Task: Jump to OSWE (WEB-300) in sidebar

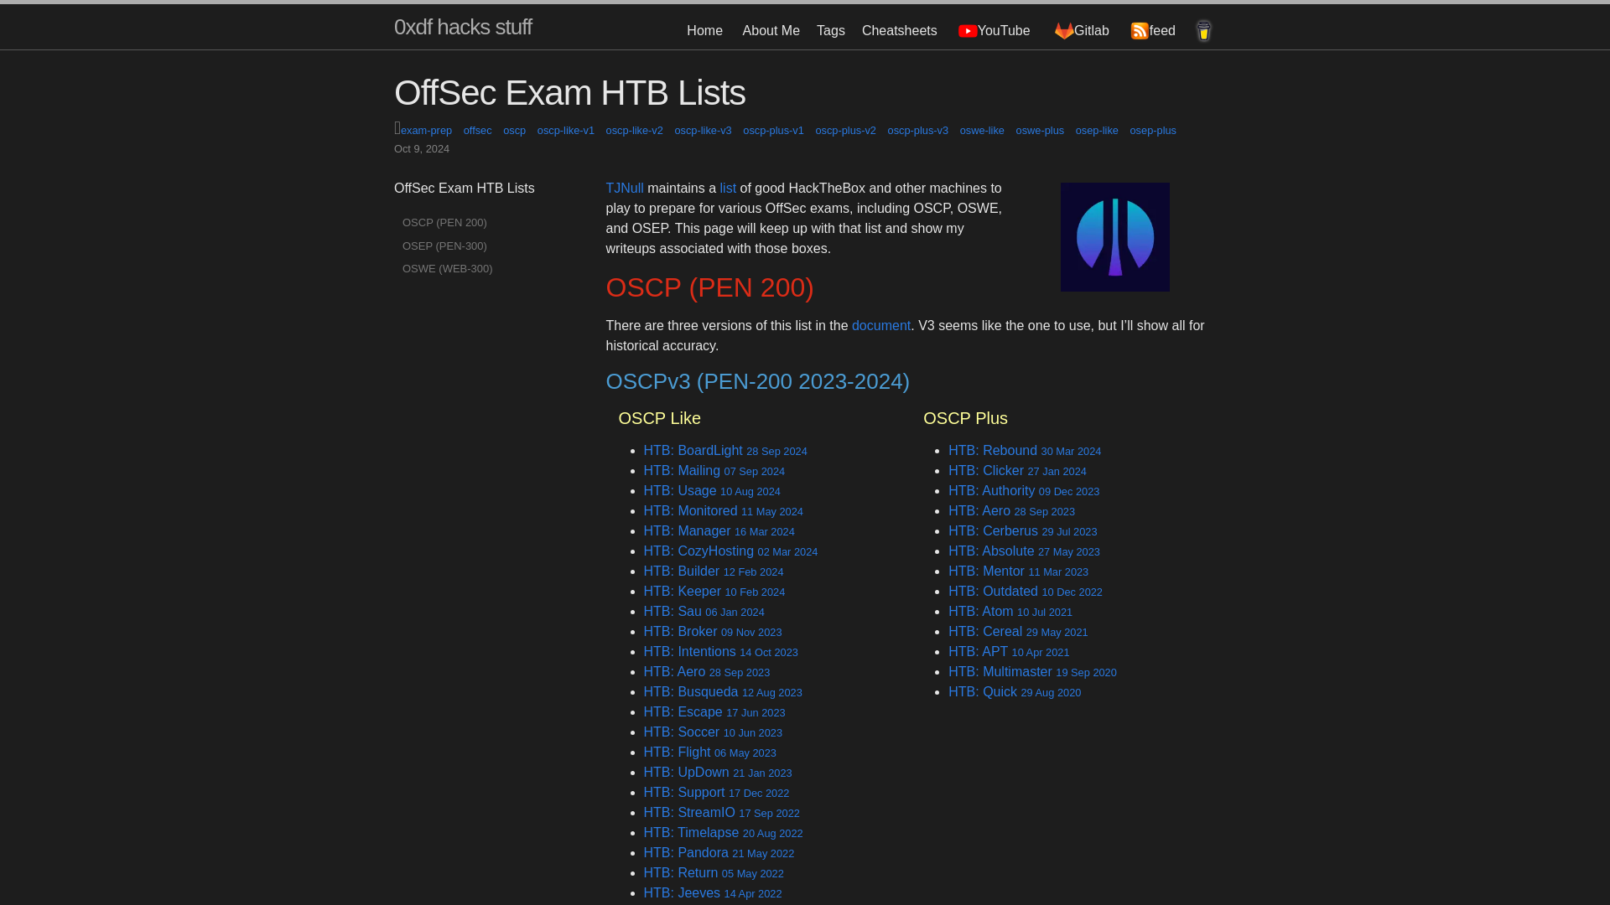Action: pos(447,269)
